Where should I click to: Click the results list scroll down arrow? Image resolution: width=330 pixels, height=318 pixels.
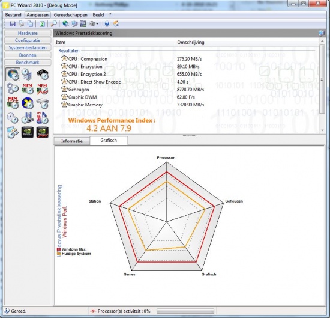[x=322, y=130]
